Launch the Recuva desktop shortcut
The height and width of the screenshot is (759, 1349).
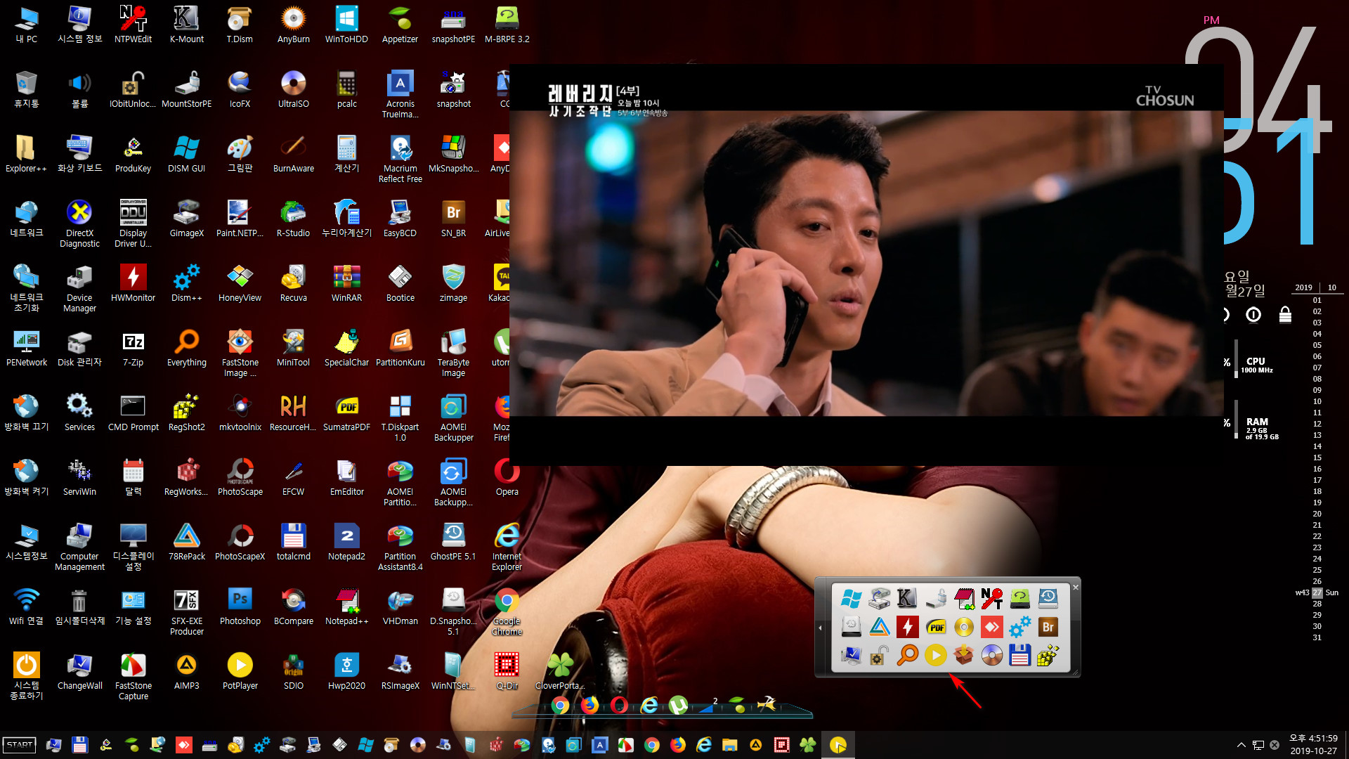(x=293, y=283)
